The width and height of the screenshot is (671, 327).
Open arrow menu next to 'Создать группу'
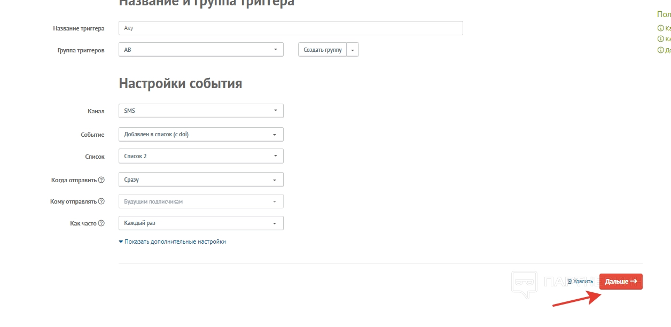point(353,50)
